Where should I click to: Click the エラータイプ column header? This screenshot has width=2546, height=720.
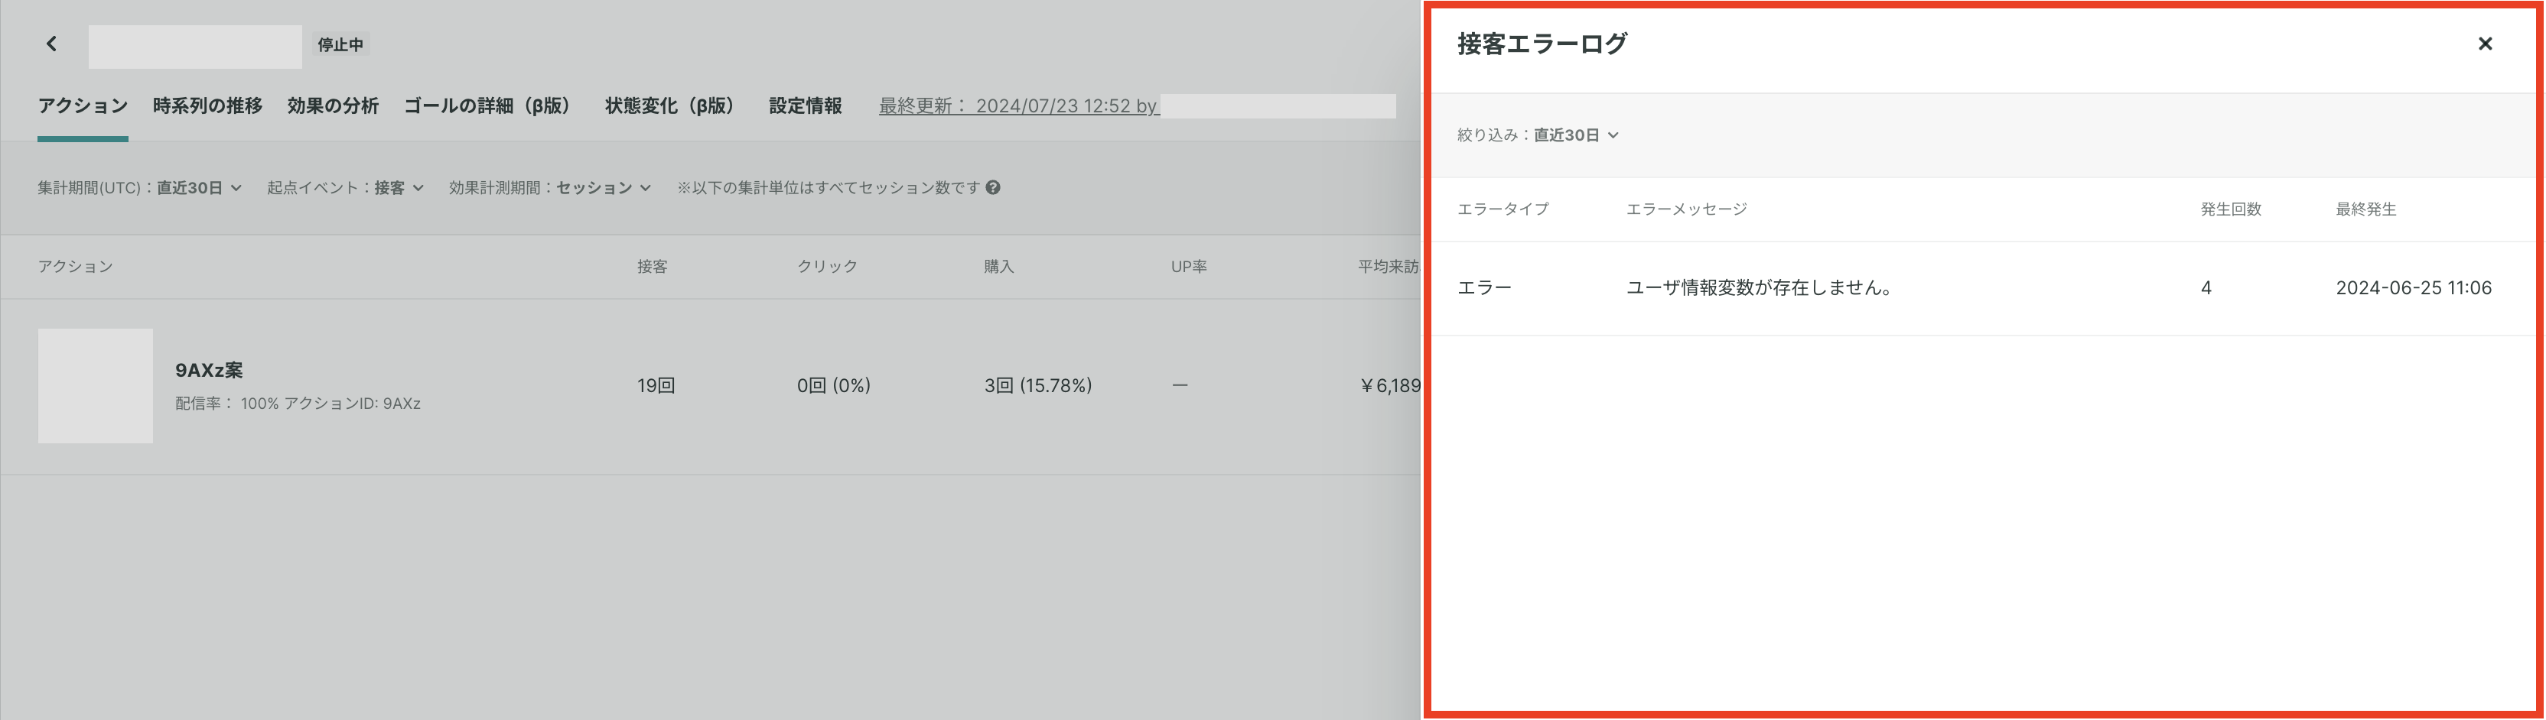tap(1503, 209)
